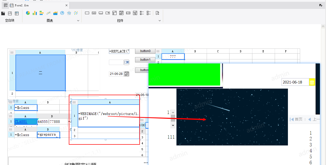Close the Form2.frm tab

coord(67,5)
